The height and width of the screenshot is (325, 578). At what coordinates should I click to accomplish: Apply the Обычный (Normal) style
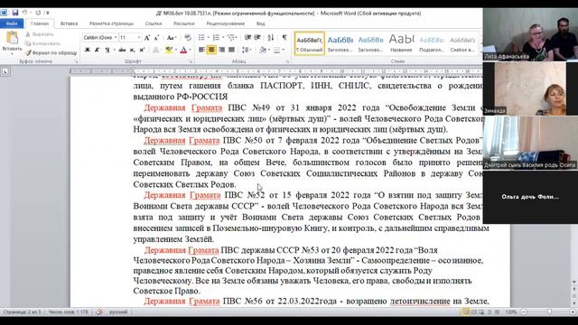(310, 43)
